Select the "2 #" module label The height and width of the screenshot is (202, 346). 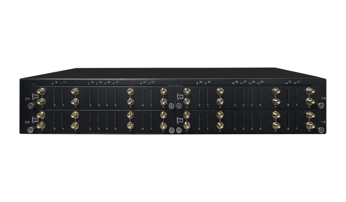(x=27, y=98)
